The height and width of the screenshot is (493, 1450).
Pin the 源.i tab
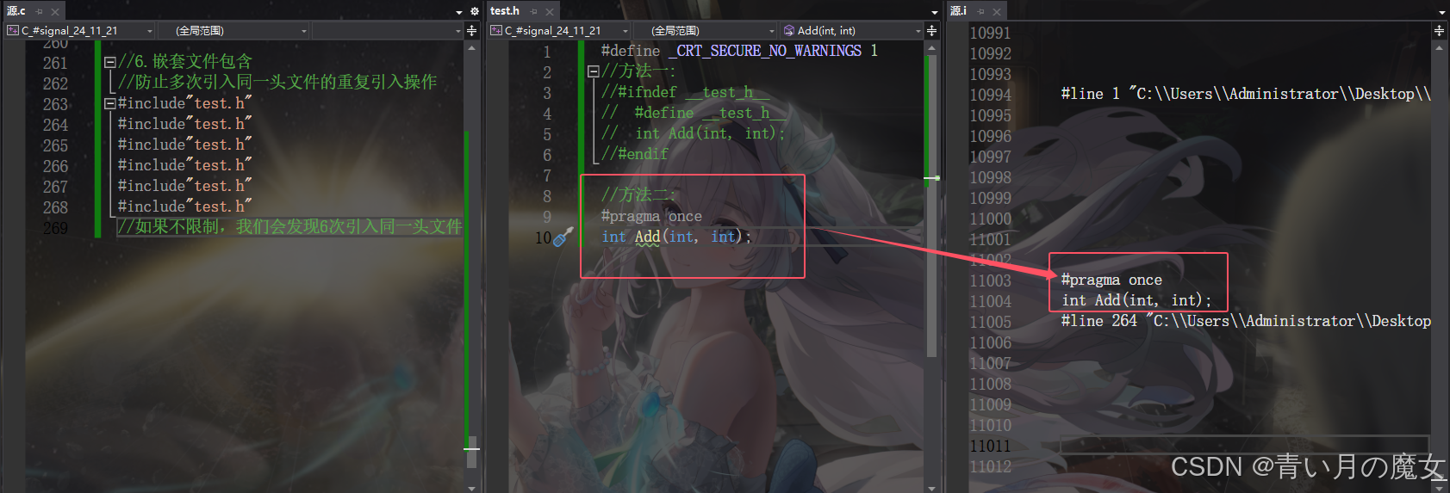[980, 11]
